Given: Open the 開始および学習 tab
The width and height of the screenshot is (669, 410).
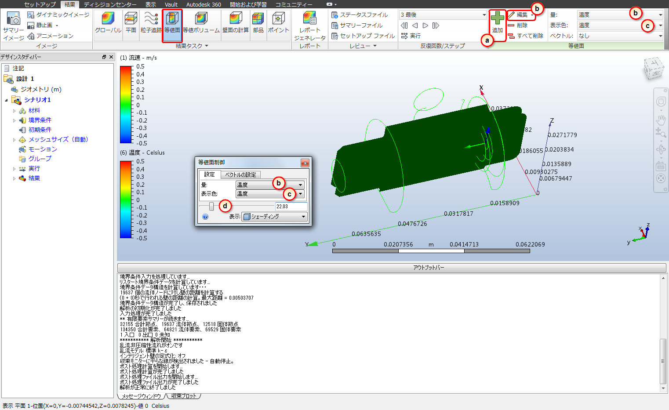Looking at the screenshot, I should [248, 4].
